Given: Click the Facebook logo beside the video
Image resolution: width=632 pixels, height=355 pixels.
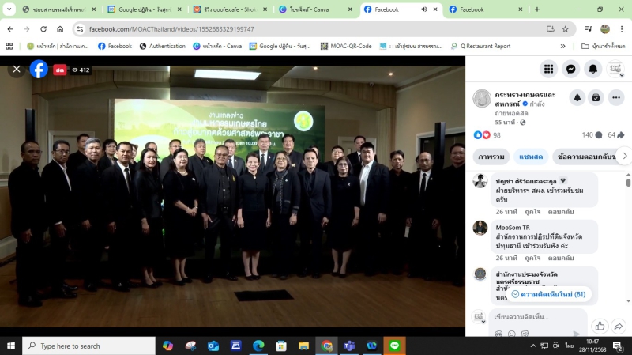Looking at the screenshot, I should [x=39, y=70].
